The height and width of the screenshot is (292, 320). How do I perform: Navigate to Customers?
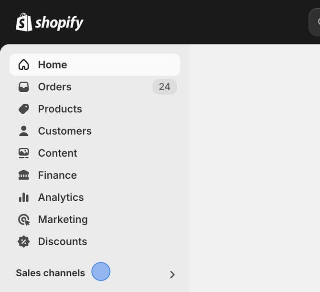(x=65, y=131)
